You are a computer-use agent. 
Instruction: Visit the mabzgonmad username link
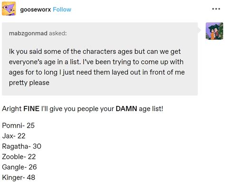[28, 33]
